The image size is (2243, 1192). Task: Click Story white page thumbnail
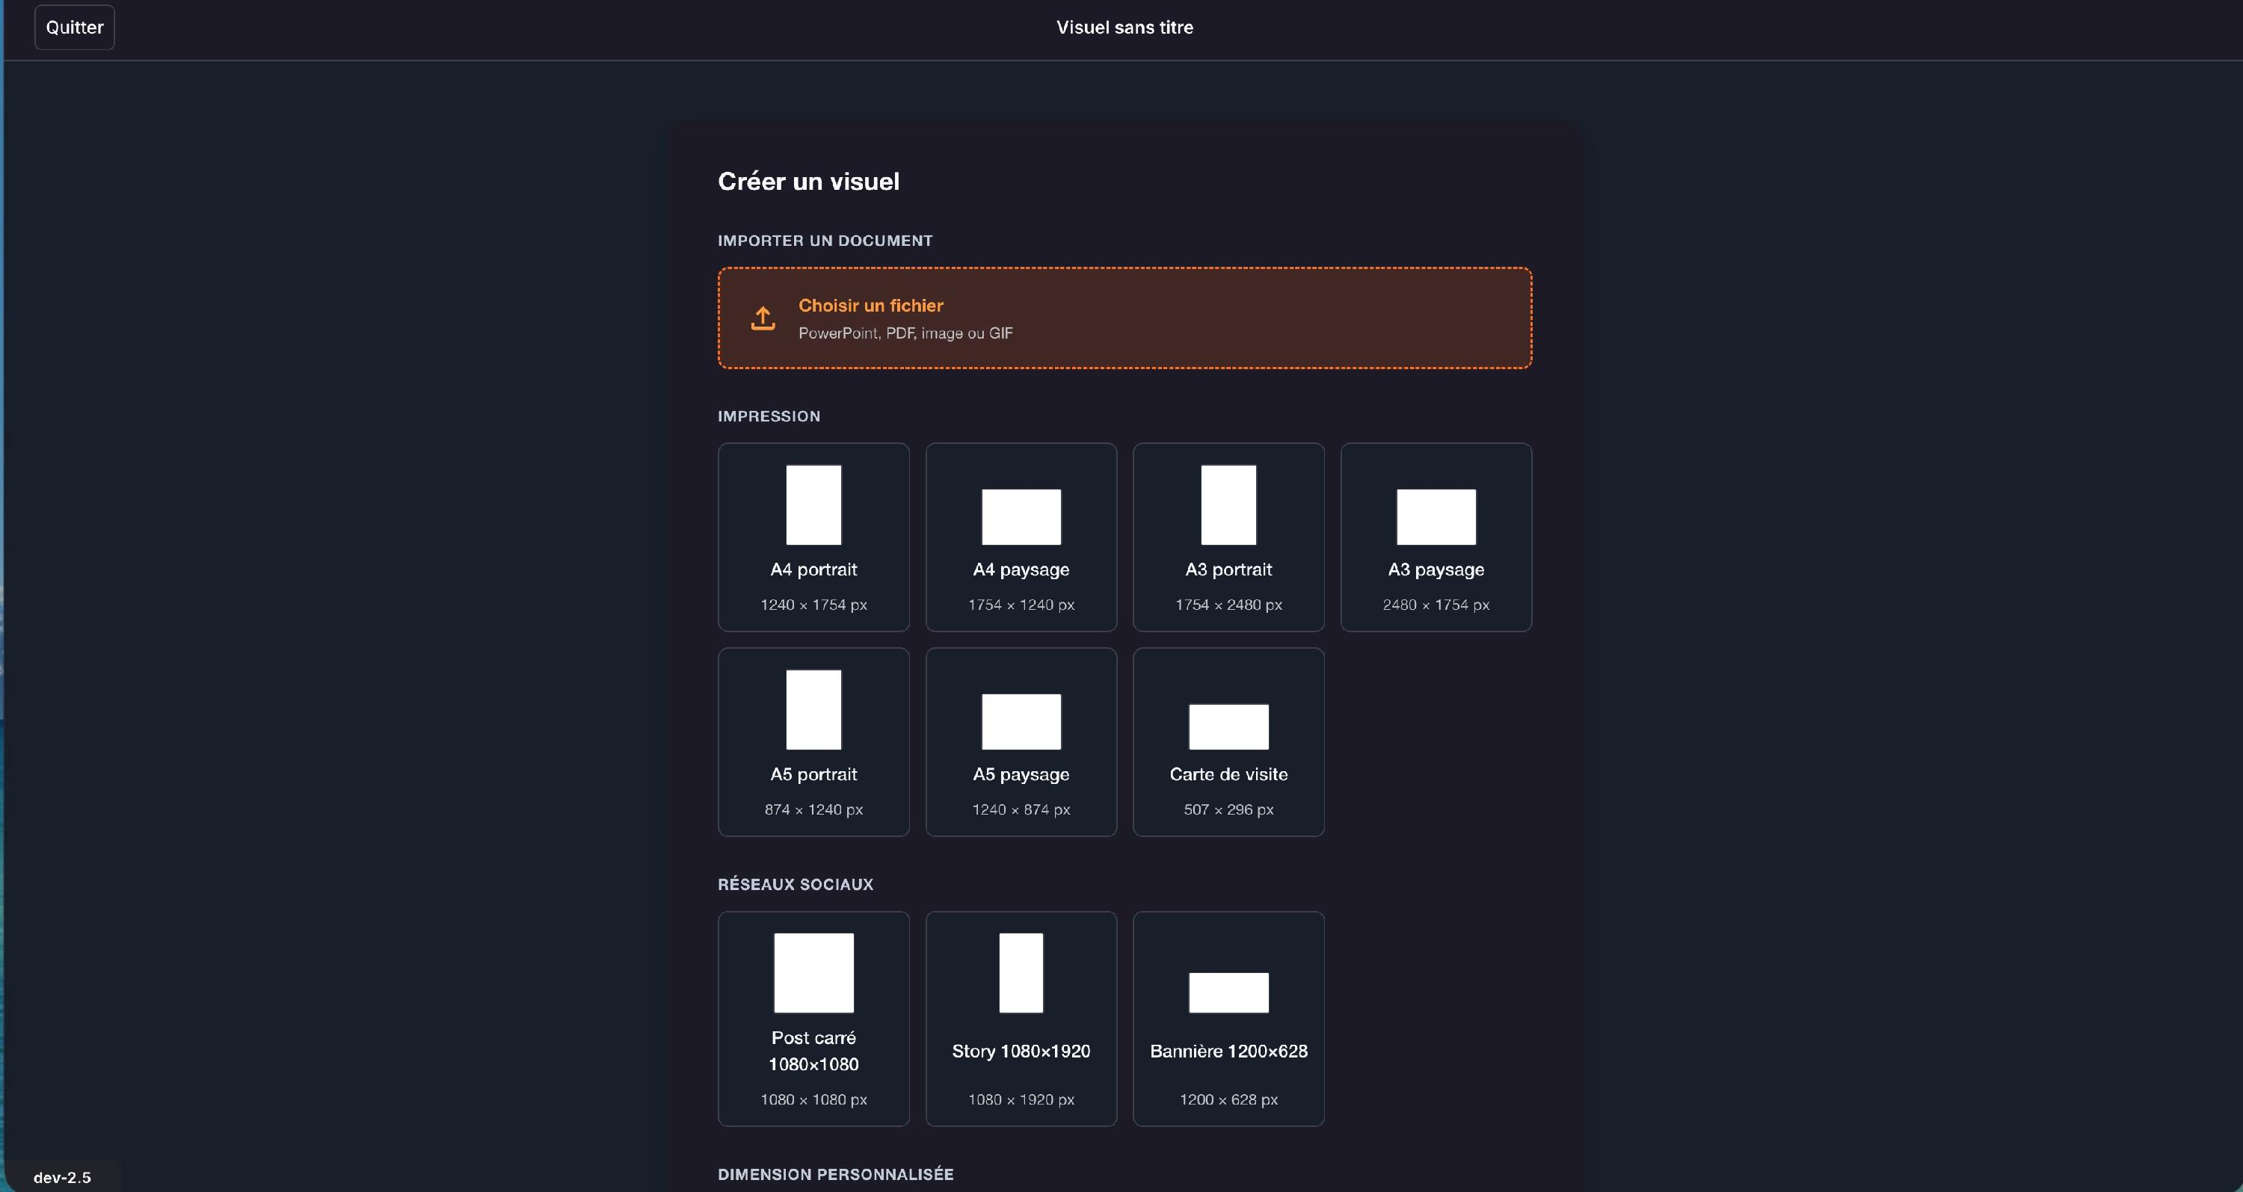[1021, 973]
